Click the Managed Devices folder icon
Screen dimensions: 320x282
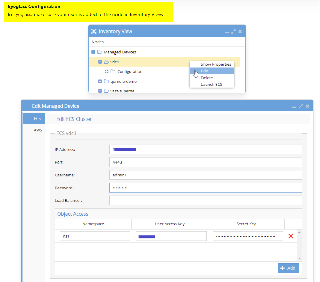100,52
